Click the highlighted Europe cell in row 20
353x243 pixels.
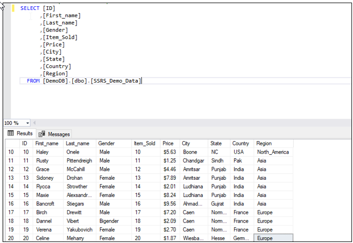coord(273,238)
